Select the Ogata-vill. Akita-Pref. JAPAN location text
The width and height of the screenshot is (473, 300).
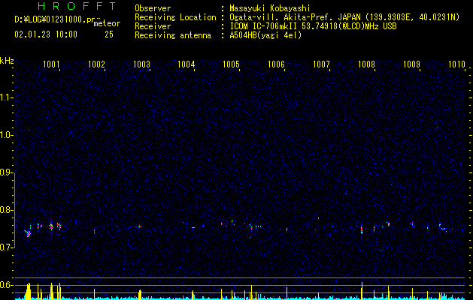click(344, 17)
